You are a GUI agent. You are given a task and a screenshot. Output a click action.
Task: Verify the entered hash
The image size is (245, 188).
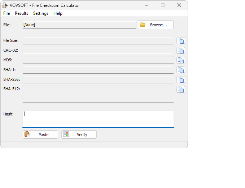tap(79, 134)
